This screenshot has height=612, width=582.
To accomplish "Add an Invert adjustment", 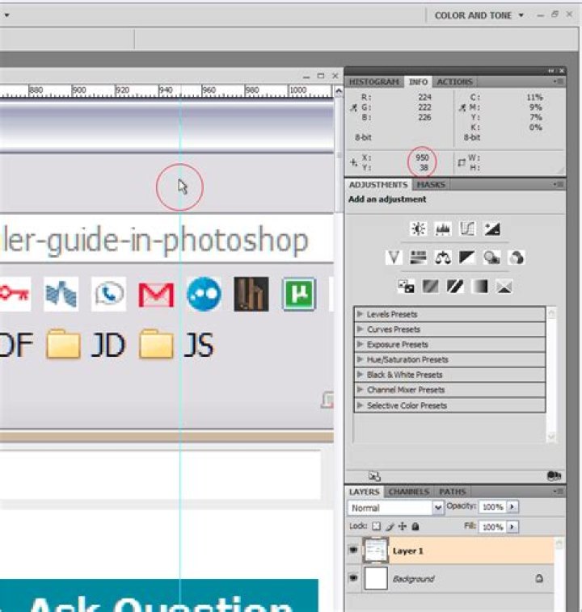I will coord(406,287).
